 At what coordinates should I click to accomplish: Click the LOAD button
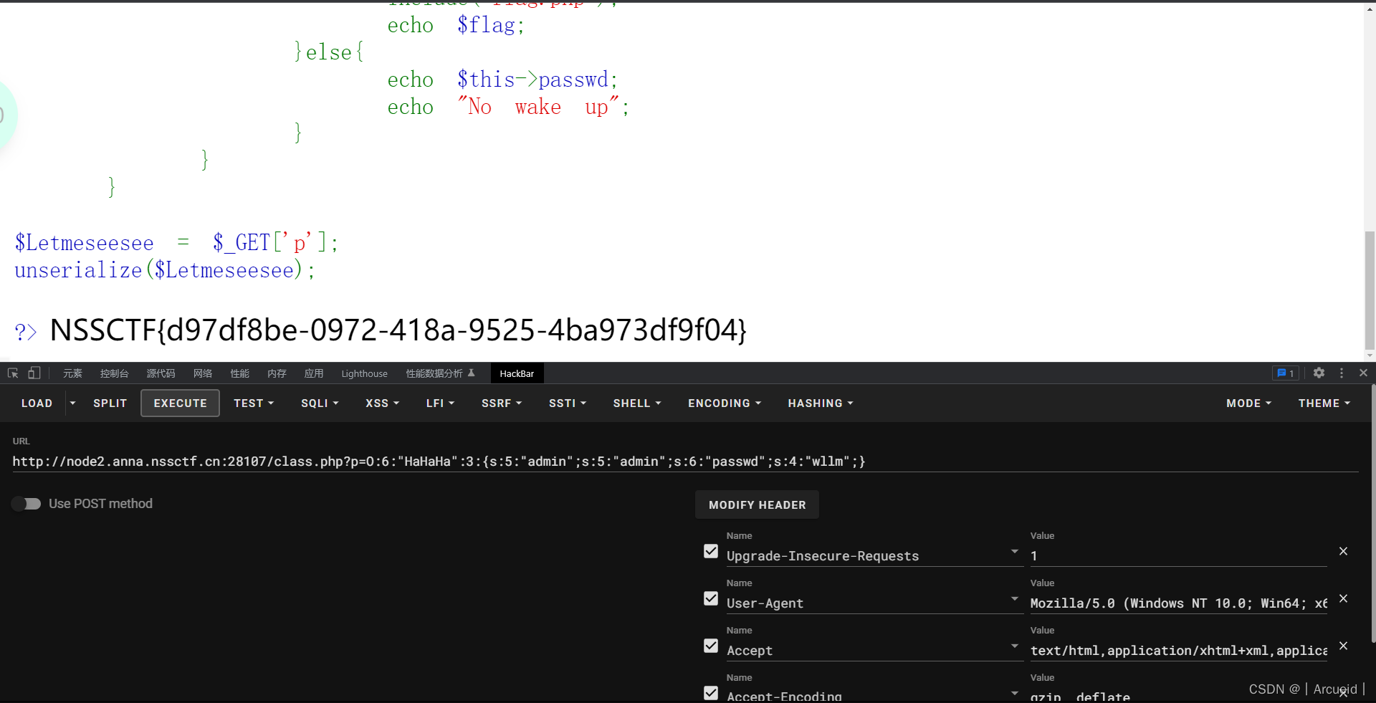coord(37,403)
